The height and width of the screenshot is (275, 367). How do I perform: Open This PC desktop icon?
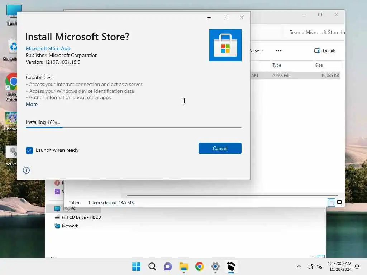pyautogui.click(x=12, y=15)
